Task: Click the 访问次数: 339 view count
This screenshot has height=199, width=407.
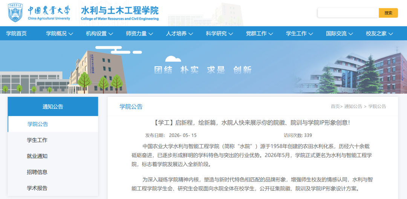Action: (x=298, y=135)
